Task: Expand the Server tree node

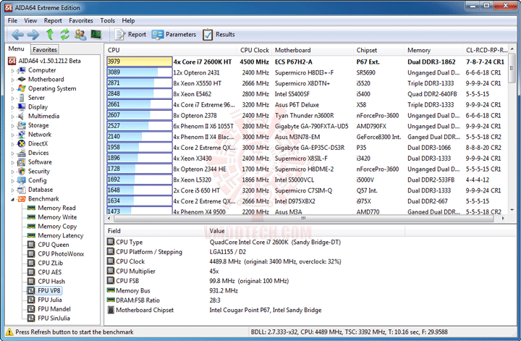Action: pos(12,98)
